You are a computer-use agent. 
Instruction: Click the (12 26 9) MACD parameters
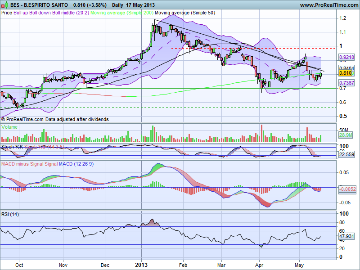(84, 164)
